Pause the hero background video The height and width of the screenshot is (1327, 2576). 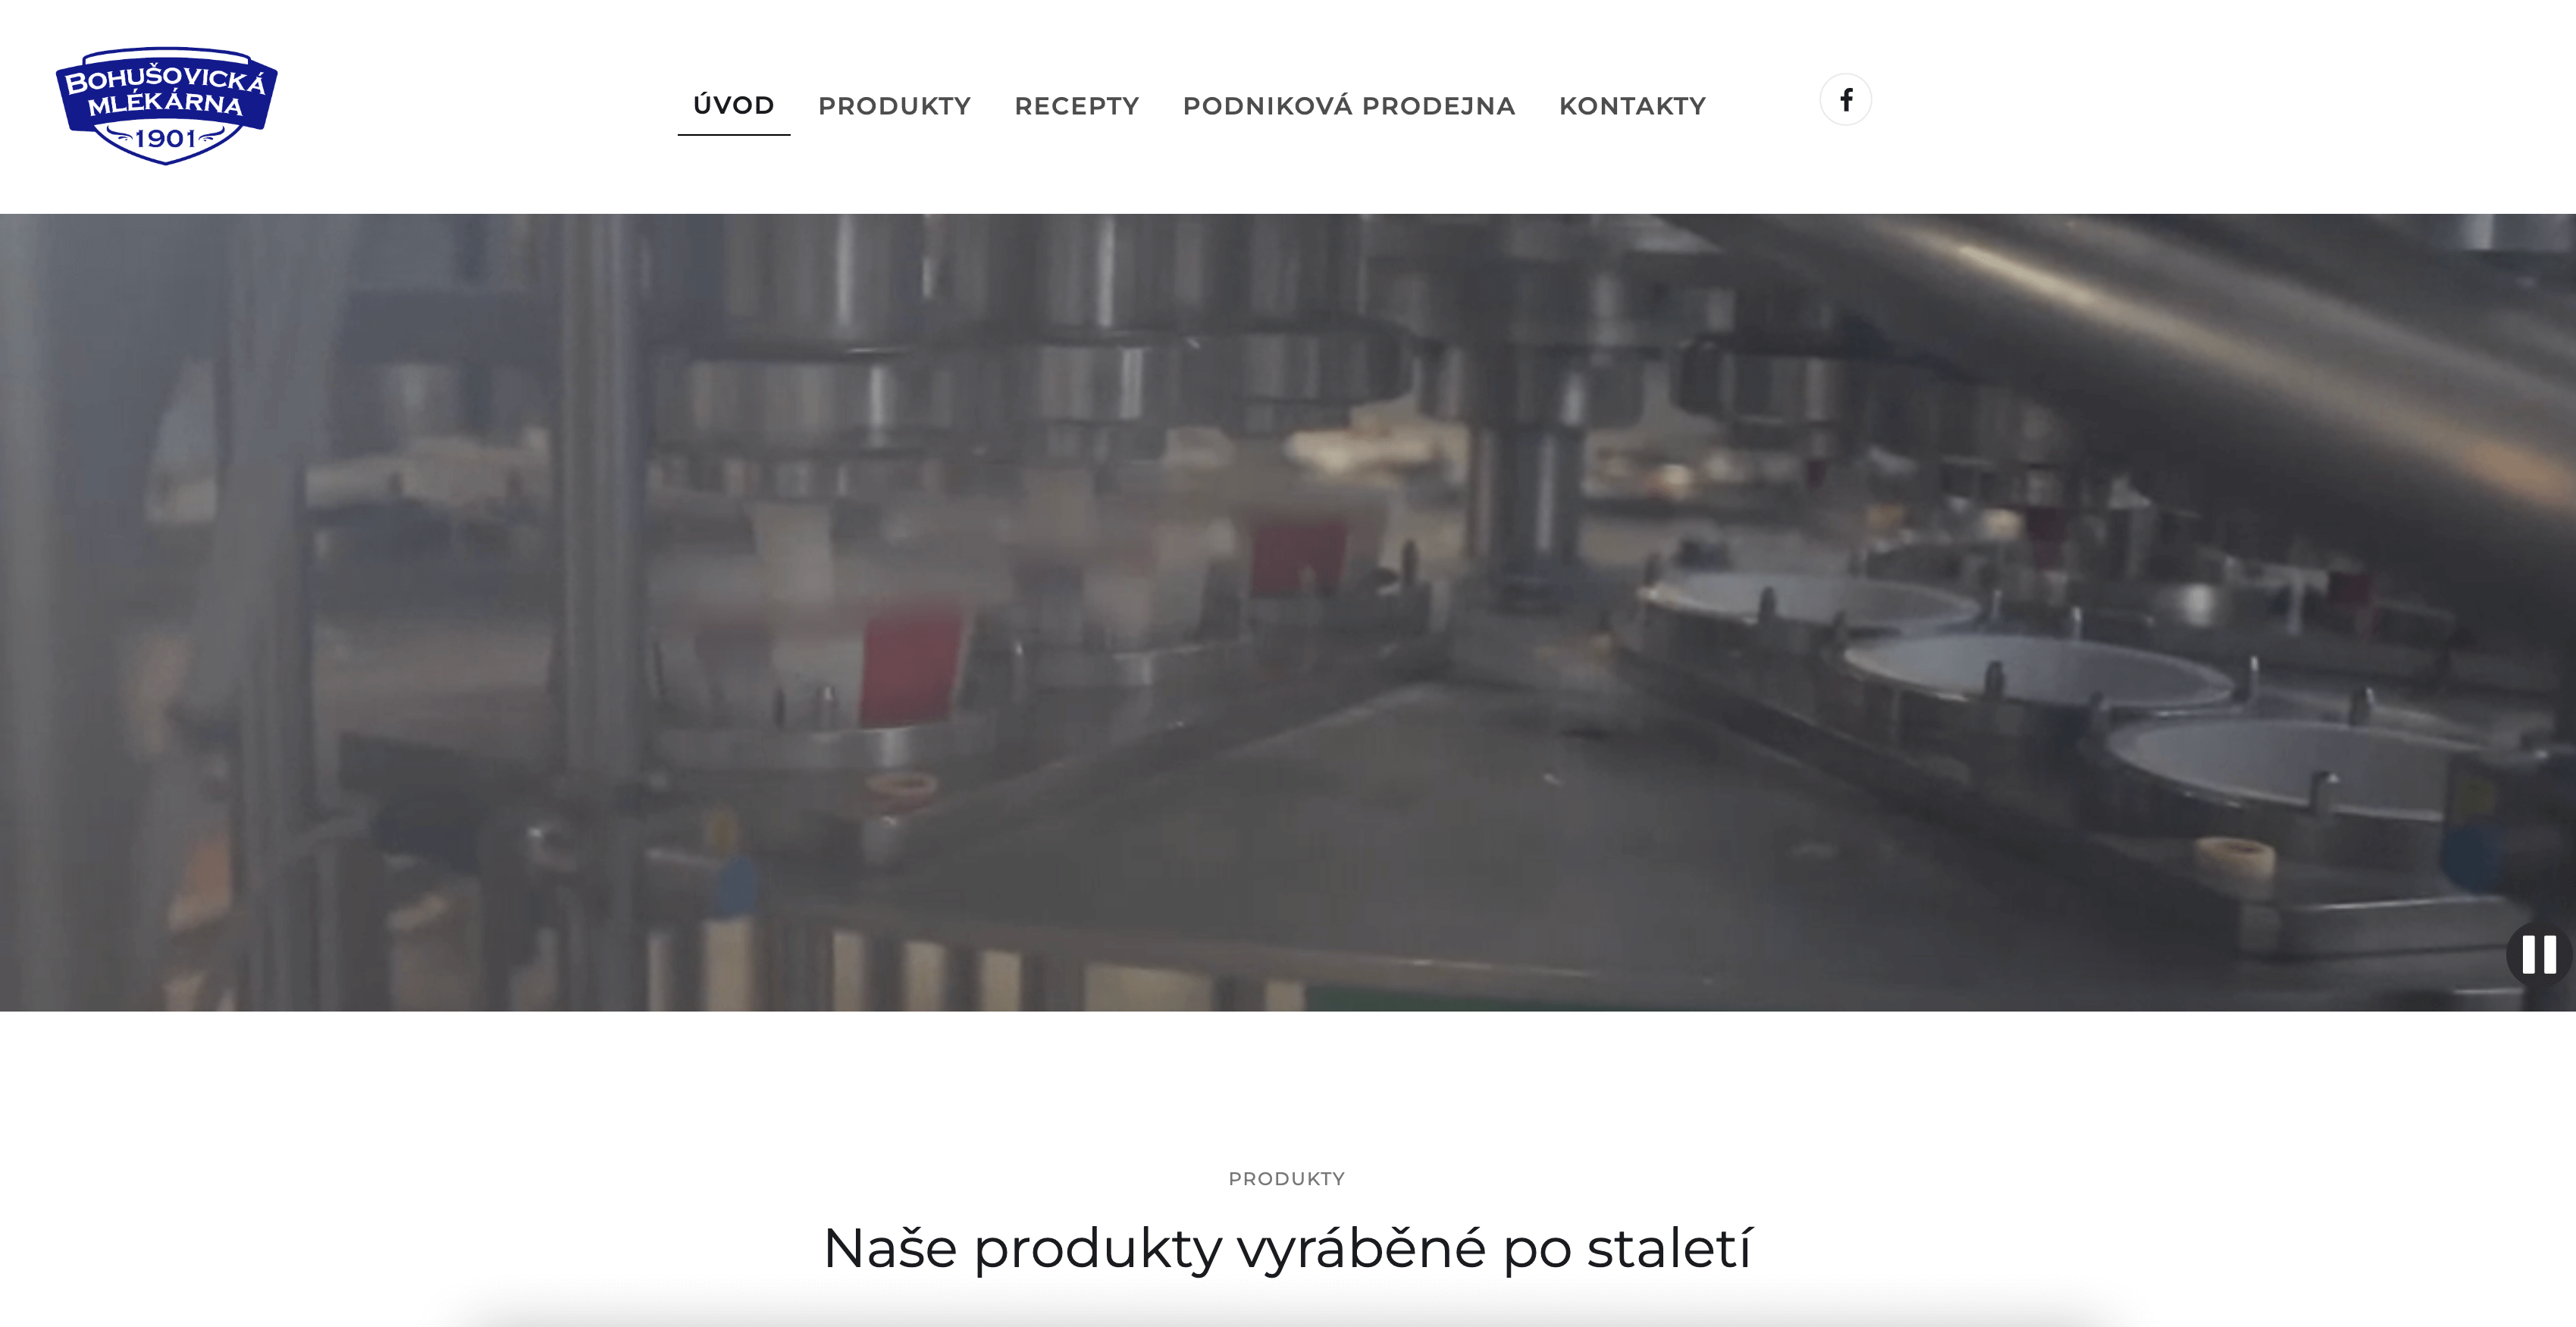2539,954
